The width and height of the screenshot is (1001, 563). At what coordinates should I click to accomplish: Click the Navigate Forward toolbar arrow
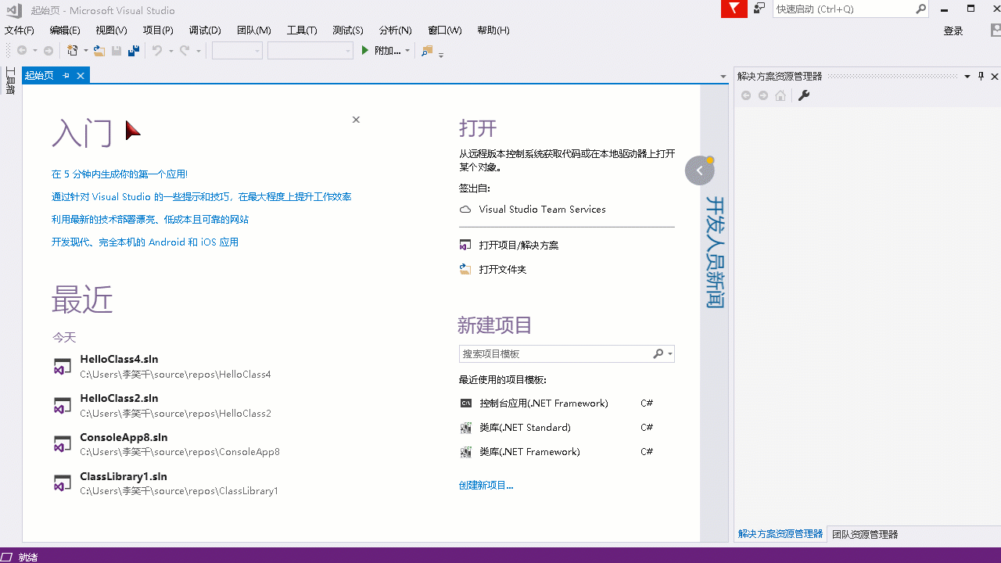pyautogui.click(x=48, y=51)
